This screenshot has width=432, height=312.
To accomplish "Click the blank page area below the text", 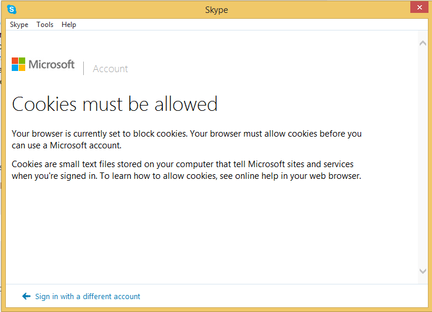I will click(x=211, y=235).
